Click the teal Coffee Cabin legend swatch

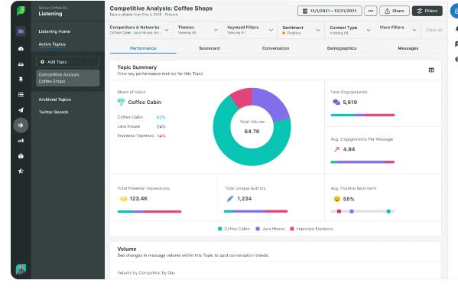coord(220,229)
